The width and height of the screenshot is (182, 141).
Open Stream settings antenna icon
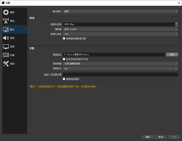click(x=6, y=21)
